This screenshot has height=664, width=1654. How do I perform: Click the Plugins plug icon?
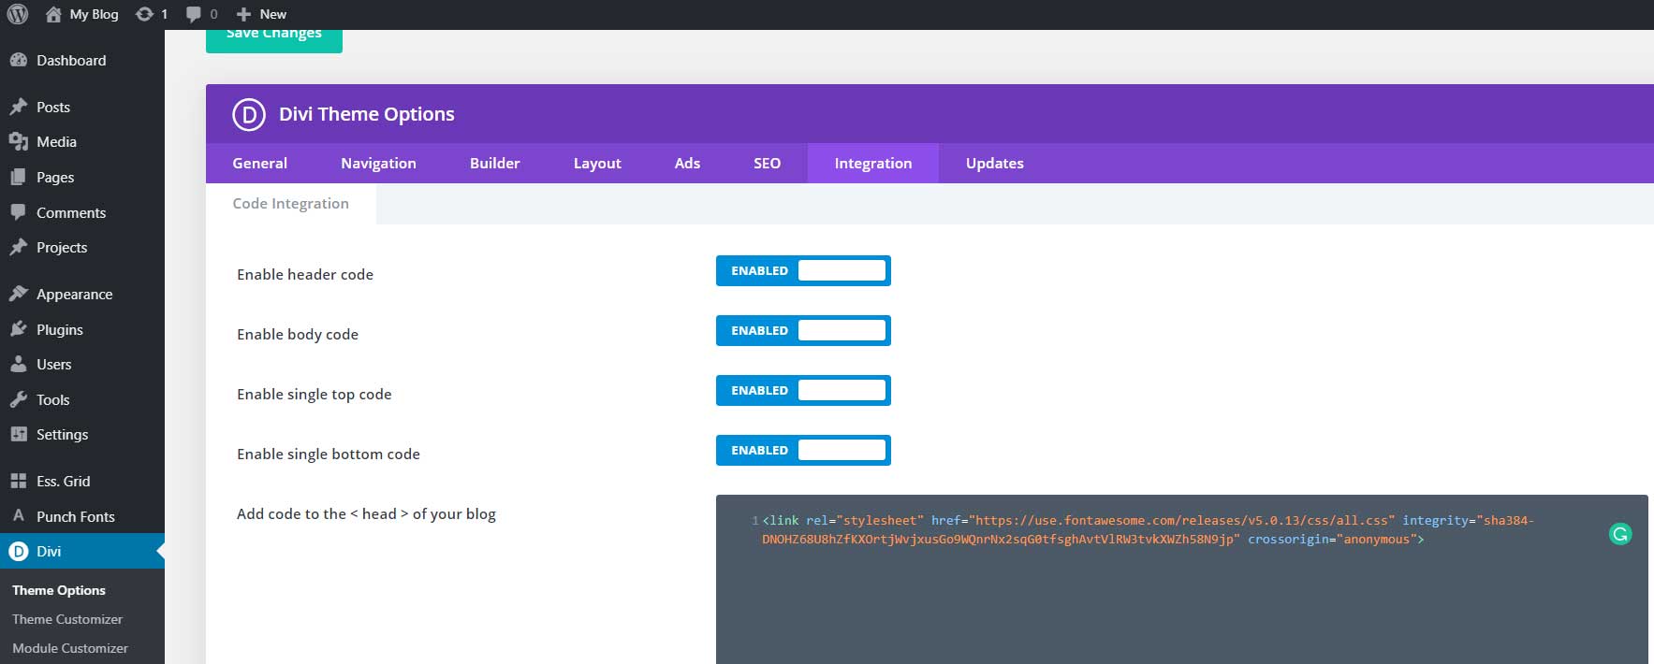tap(19, 329)
